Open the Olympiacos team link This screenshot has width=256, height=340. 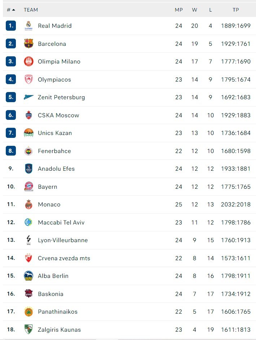tap(55, 79)
